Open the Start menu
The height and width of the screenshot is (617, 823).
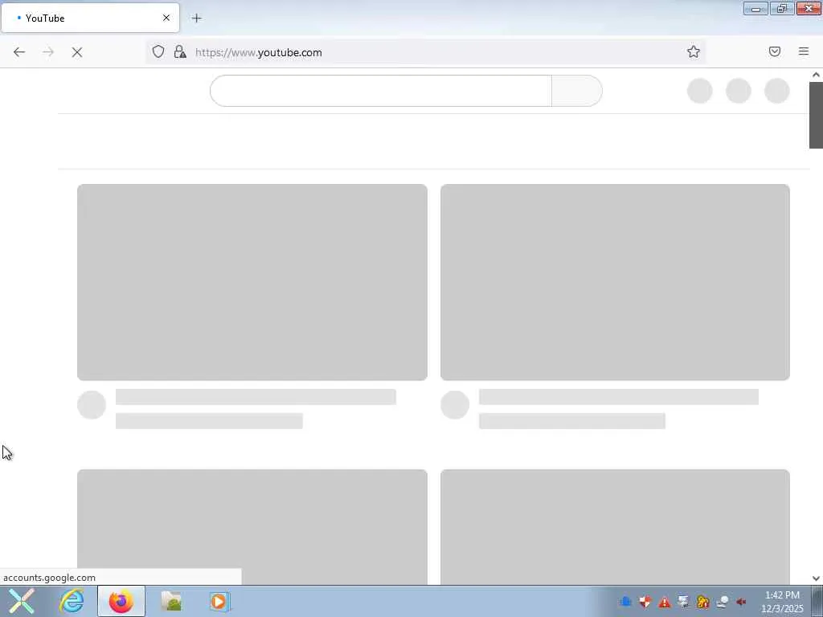(22, 601)
